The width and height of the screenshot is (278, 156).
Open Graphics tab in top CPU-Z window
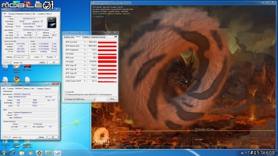(x=41, y=14)
